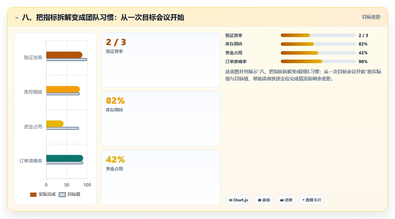Screen dimensions: 395x219
Task: Click the 表格 tag chip
Action: (x=264, y=200)
